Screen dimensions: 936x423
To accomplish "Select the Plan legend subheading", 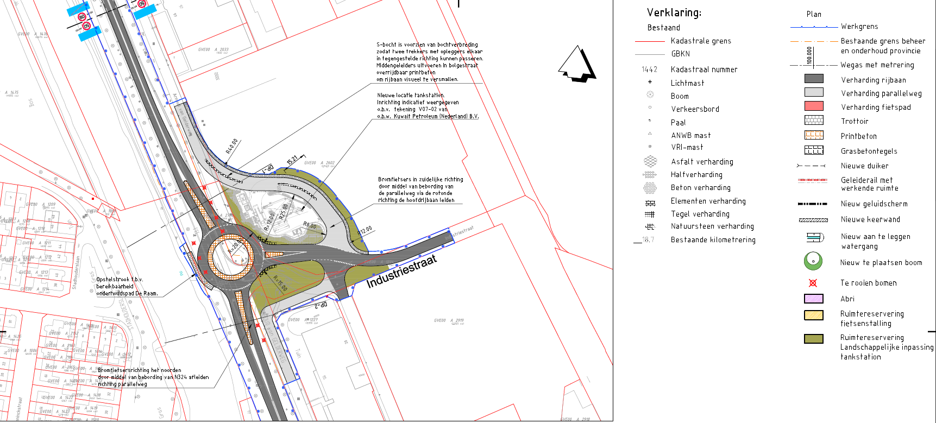I will [x=814, y=14].
